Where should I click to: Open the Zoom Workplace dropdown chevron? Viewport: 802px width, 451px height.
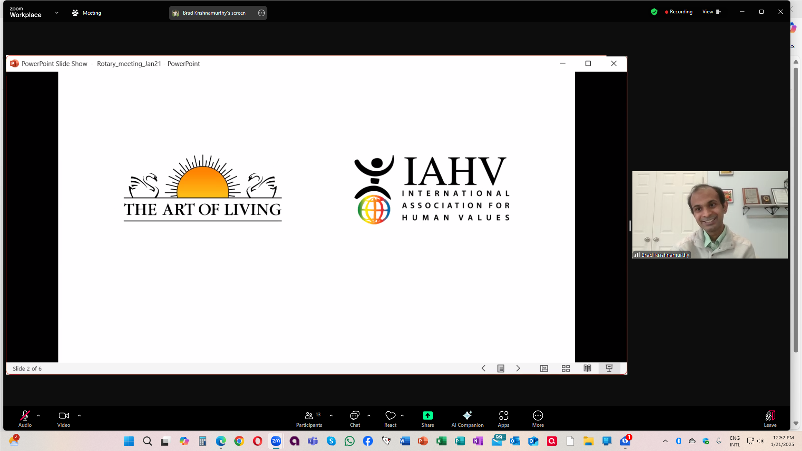[x=57, y=13]
